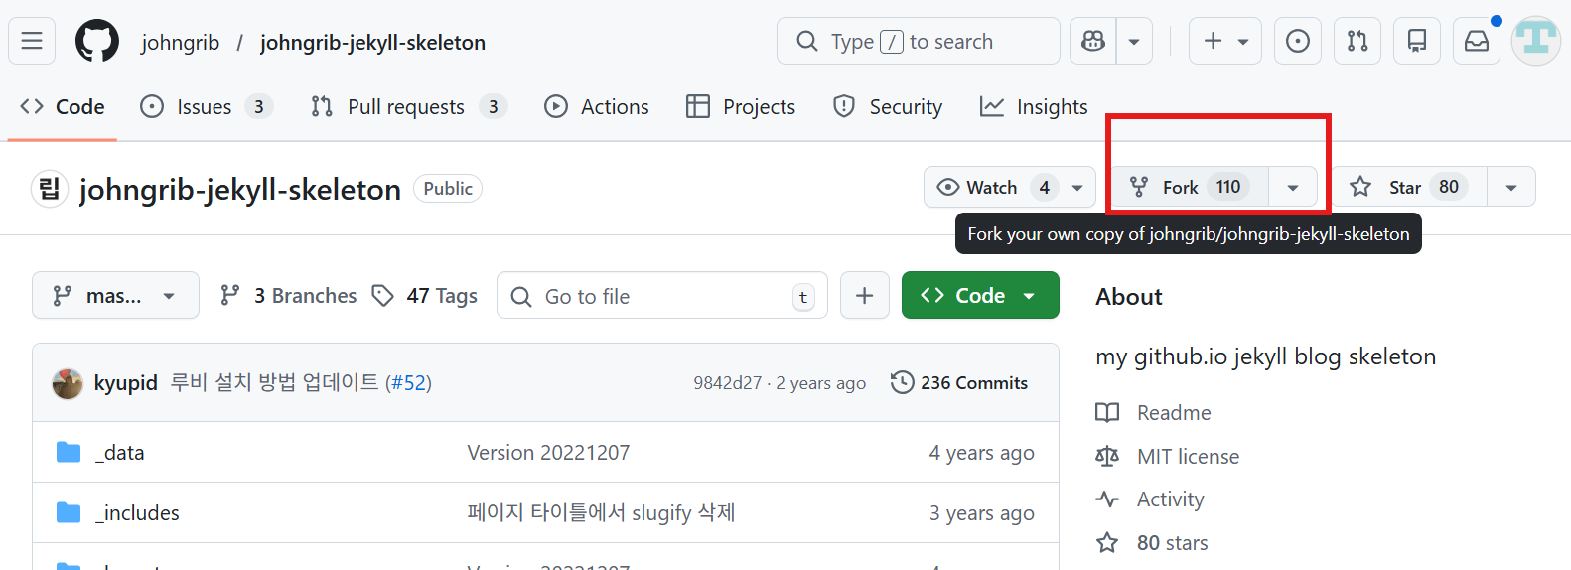Click the _includes folder icon

coord(69,512)
